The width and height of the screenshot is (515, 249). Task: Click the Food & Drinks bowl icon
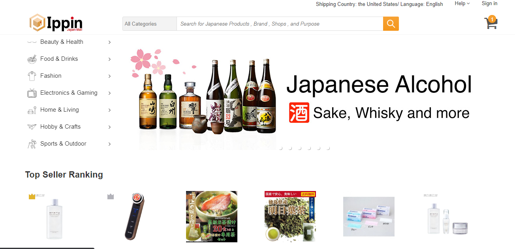tap(32, 59)
